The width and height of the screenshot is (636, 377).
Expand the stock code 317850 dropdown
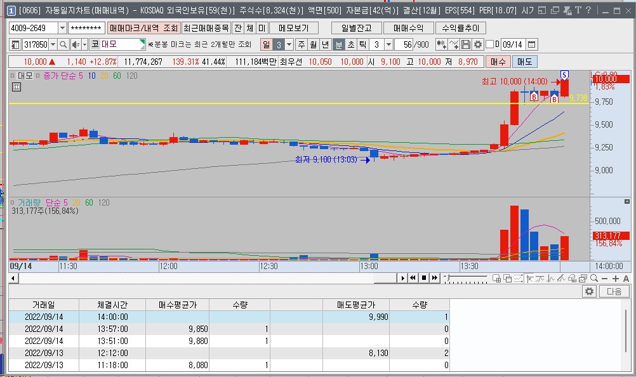(x=53, y=44)
